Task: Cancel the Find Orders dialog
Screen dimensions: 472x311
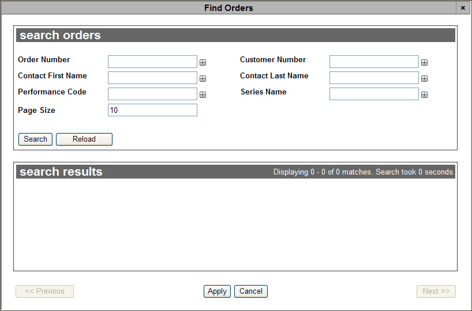Action: [x=251, y=291]
